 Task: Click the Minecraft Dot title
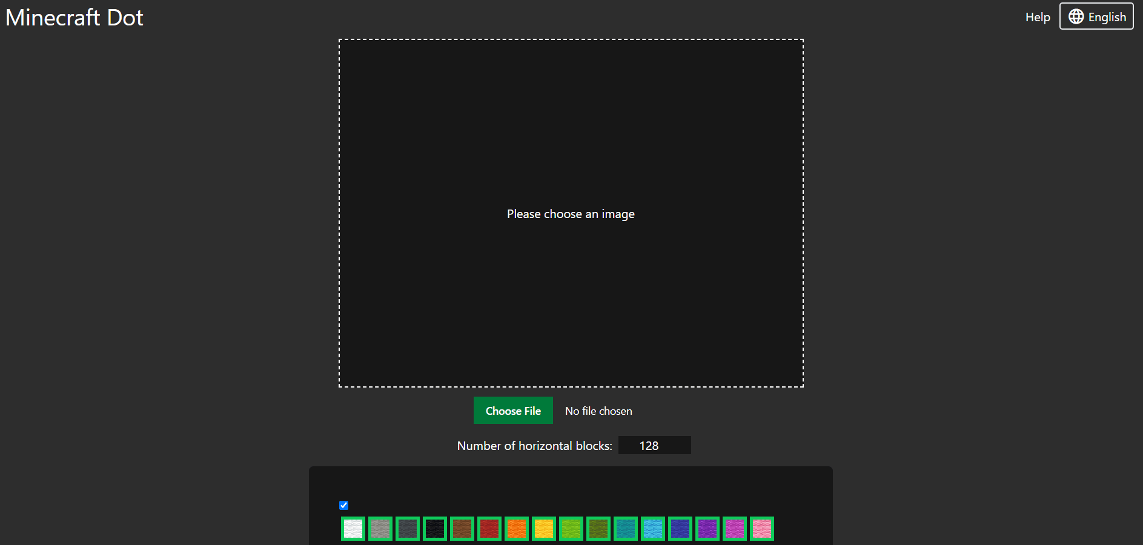point(74,17)
